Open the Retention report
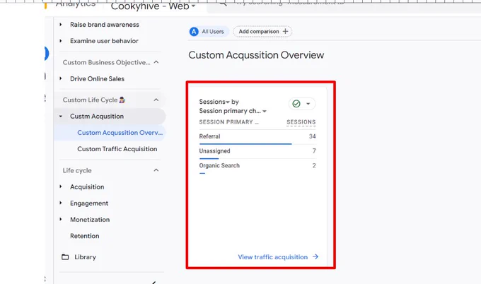The width and height of the screenshot is (481, 284). pos(85,236)
